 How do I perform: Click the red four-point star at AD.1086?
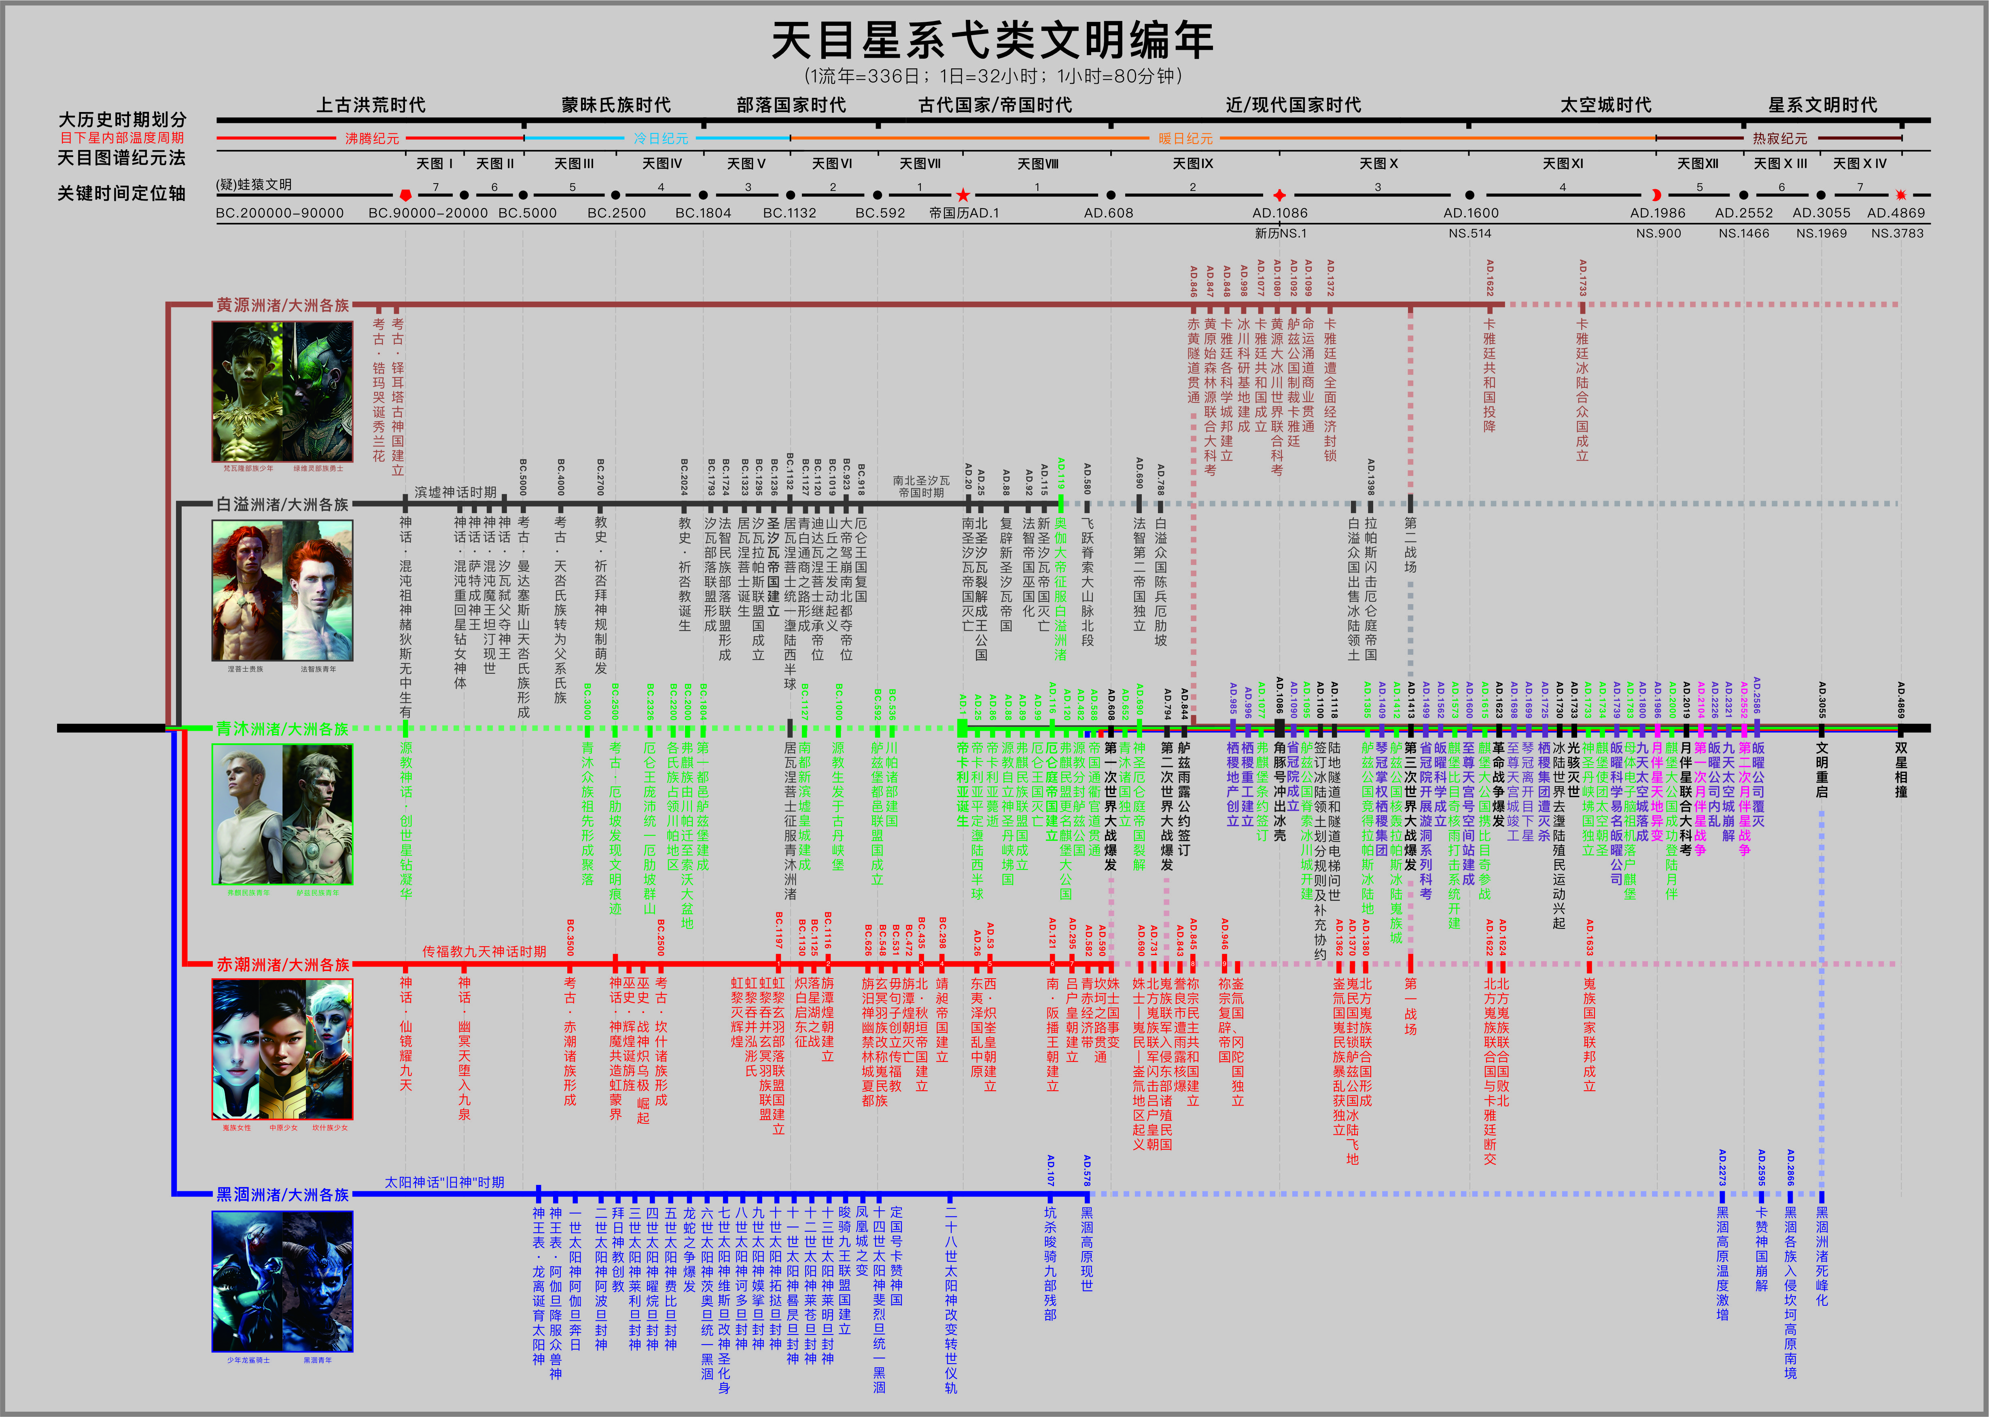(x=1279, y=195)
